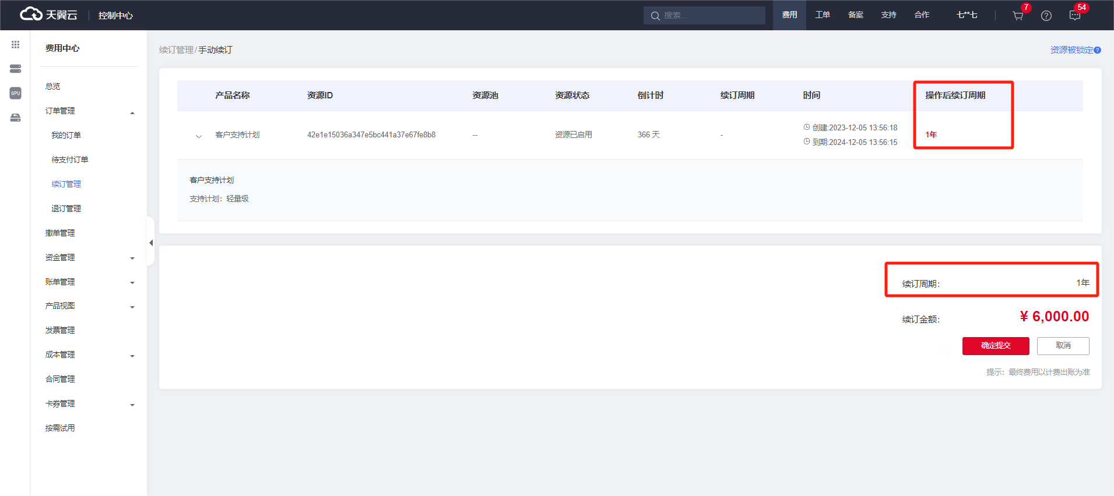Expand the 账单管理 menu arrow

click(x=132, y=283)
